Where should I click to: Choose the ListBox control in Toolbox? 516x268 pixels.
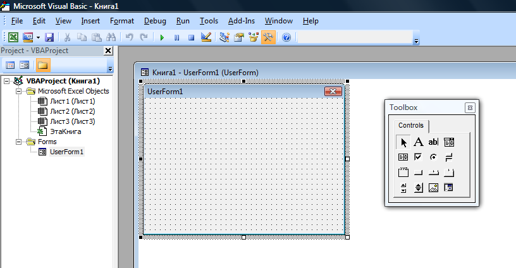(x=403, y=157)
